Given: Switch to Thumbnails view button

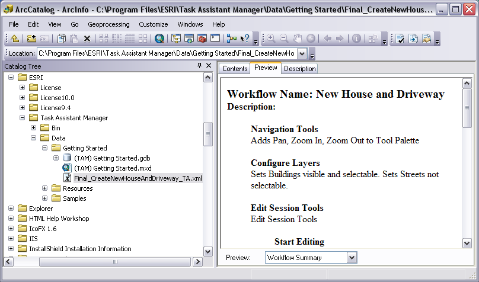Looking at the screenshot, I should (143, 39).
